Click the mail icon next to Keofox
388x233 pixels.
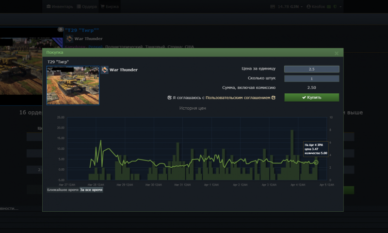pyautogui.click(x=329, y=7)
